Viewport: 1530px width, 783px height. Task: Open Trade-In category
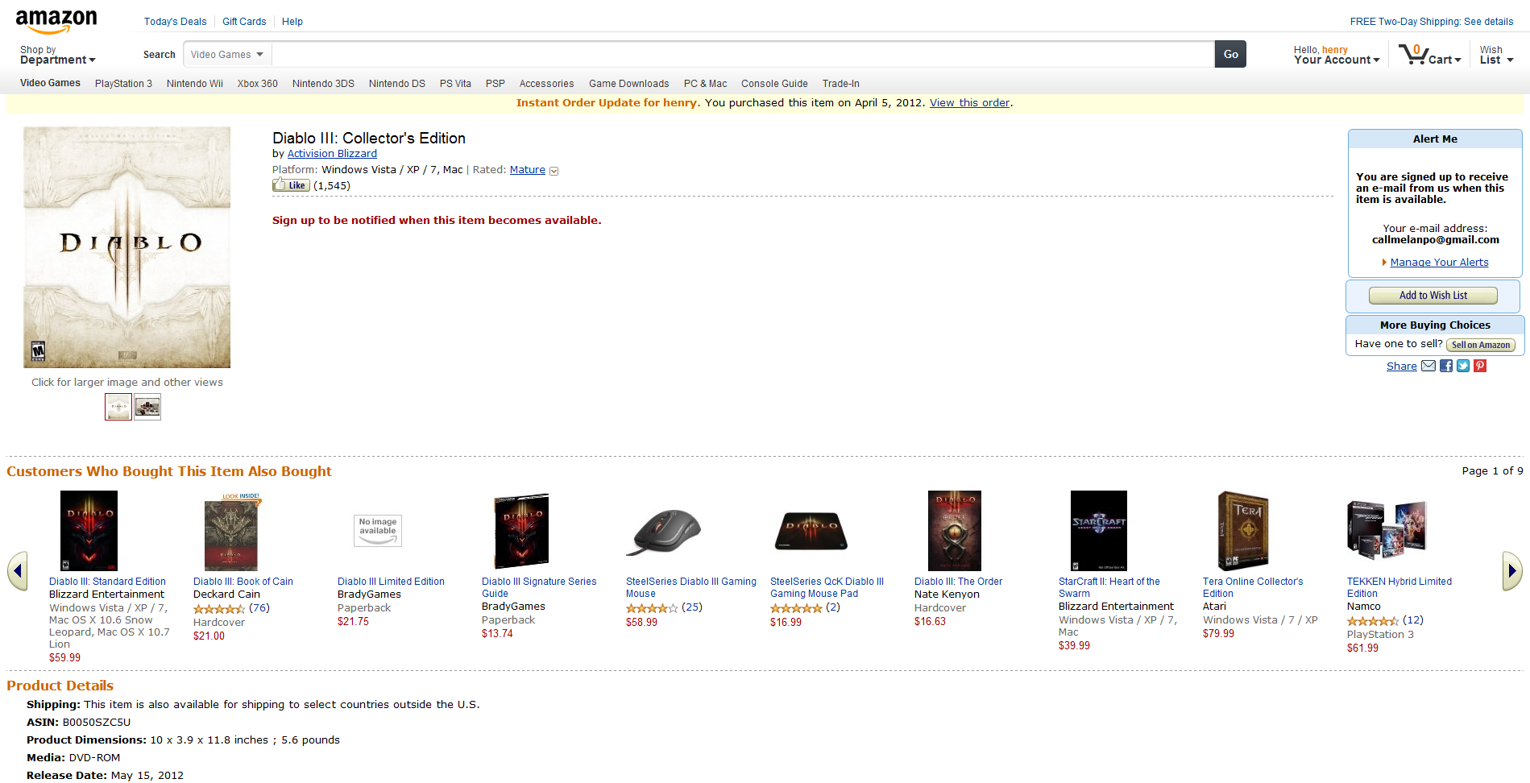(841, 84)
